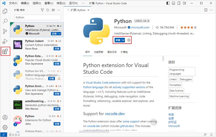Open the 查看(V) menu
Image resolution: width=216 pixels, height=137 pixels.
tap(48, 3)
